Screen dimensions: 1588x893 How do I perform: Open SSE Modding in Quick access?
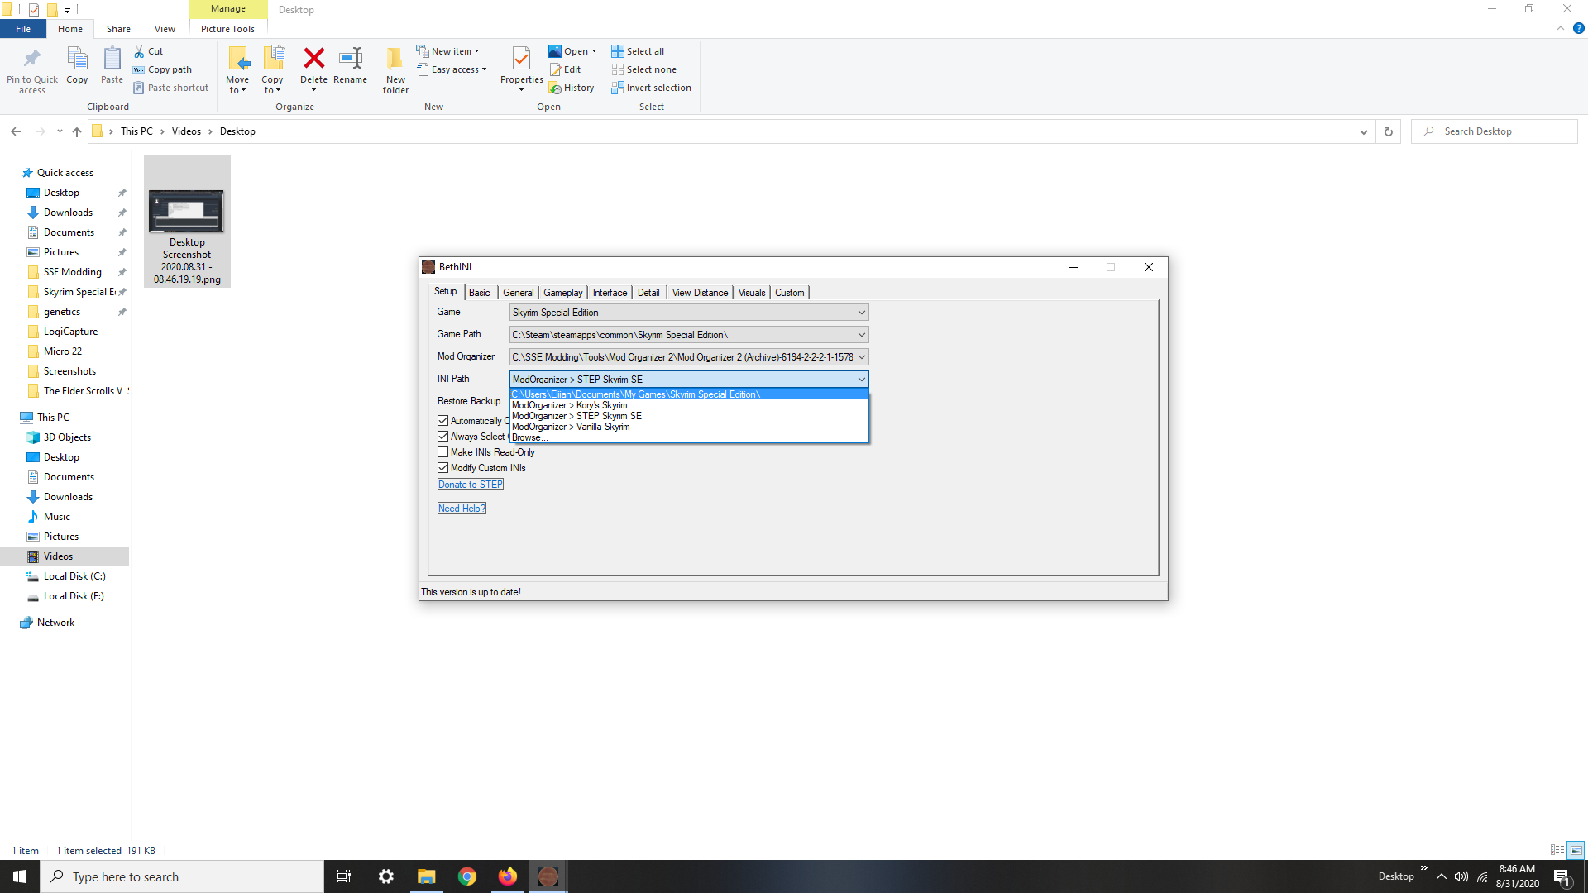click(x=73, y=272)
